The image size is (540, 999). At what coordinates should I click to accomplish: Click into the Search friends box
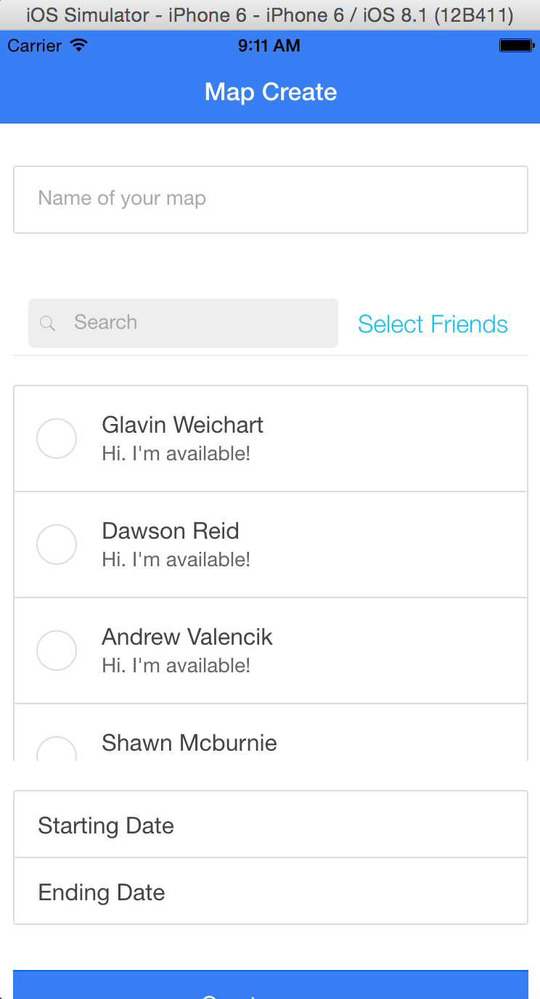196,322
